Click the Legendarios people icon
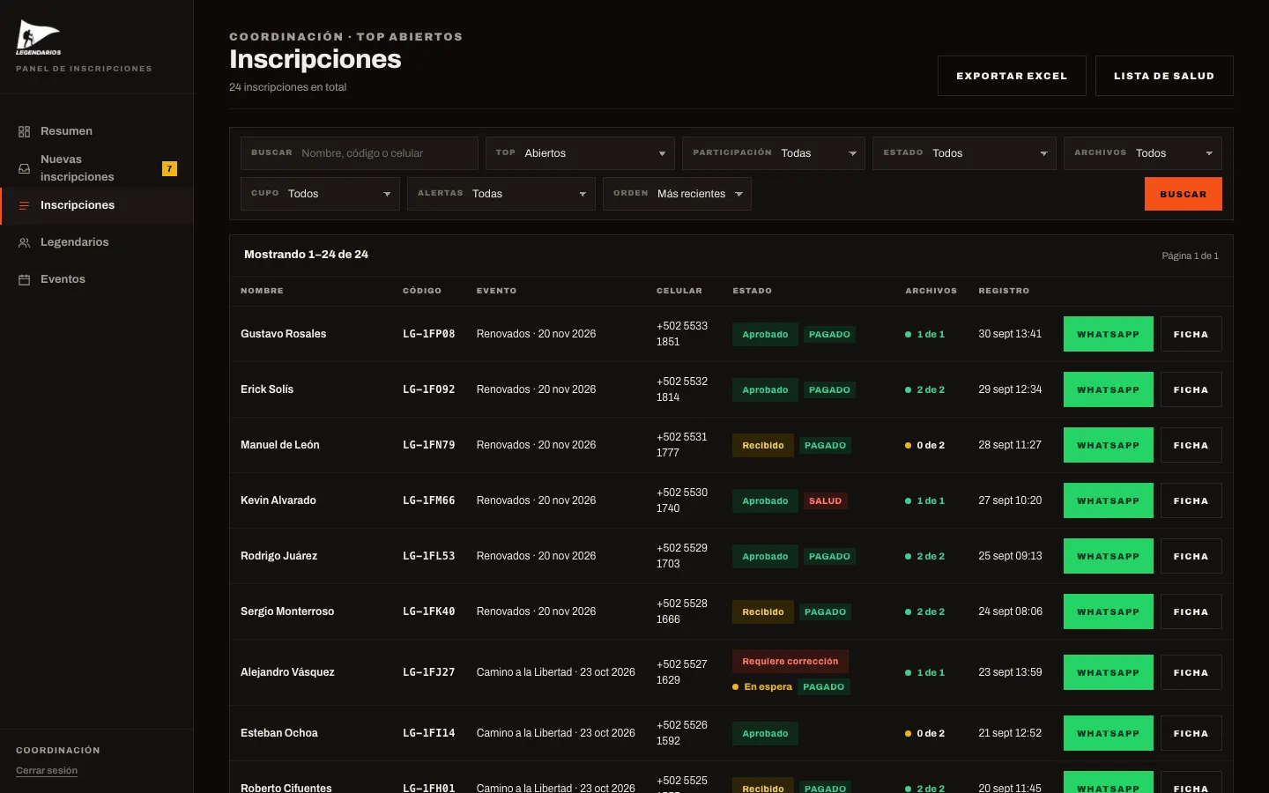Viewport: 1269px width, 793px height. pos(24,242)
